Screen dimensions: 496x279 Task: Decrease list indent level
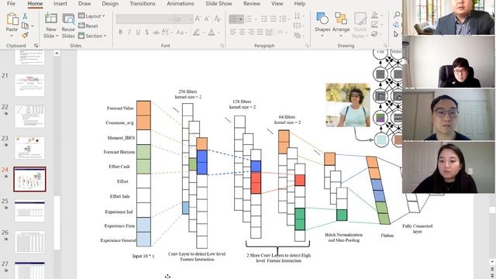(264, 19)
